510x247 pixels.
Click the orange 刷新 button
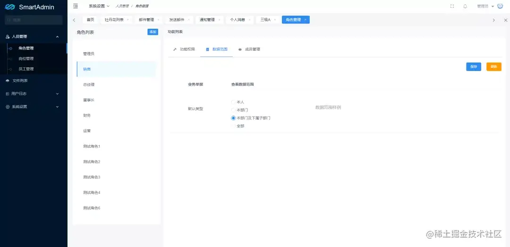tap(494, 67)
